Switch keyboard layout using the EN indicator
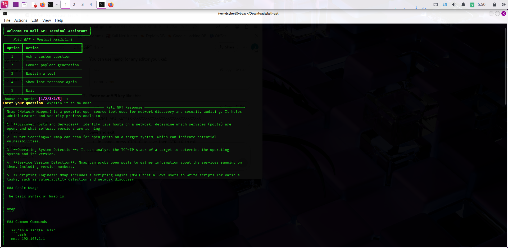Screen dimensions: 508x248 [x=444, y=4]
